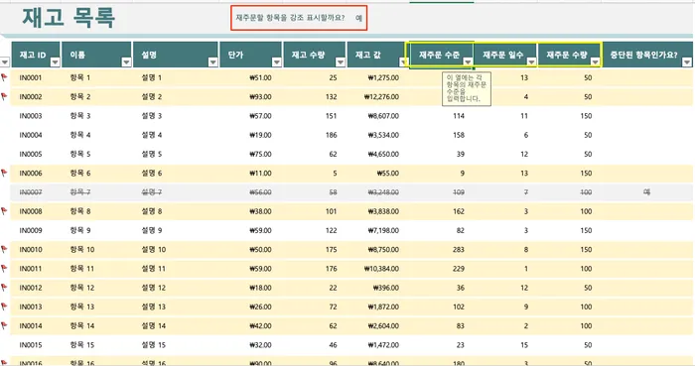Image resolution: width=695 pixels, height=366 pixels.
Task: Open the 단가 column filter dropdown
Action: (x=277, y=61)
